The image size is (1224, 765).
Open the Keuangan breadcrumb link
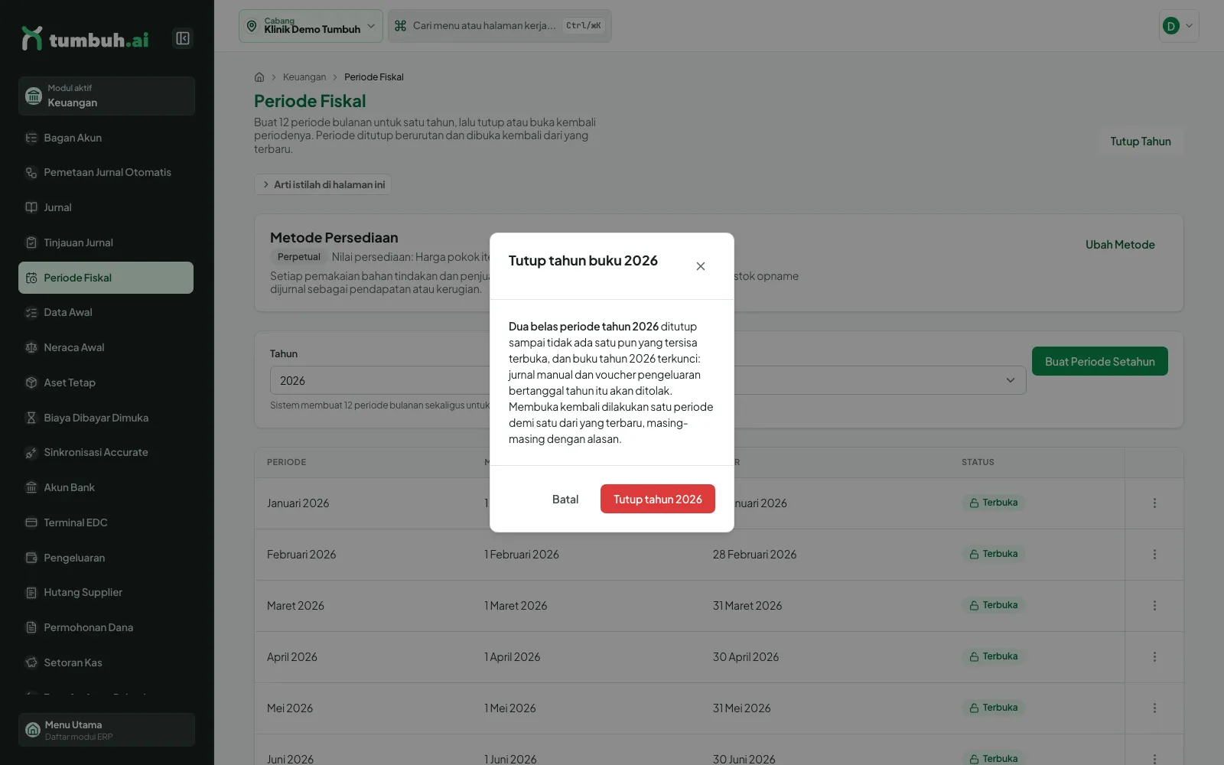(x=304, y=77)
